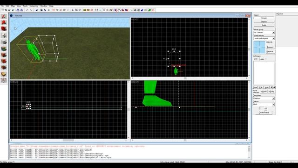Open the Objects dropdown

coord(264,105)
